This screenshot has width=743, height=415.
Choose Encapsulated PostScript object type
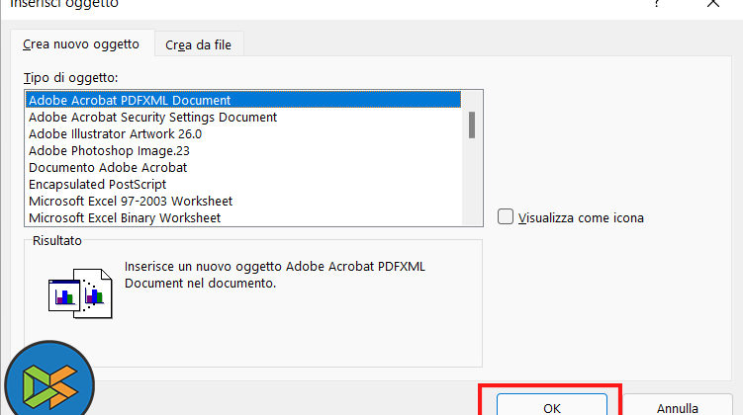[97, 185]
